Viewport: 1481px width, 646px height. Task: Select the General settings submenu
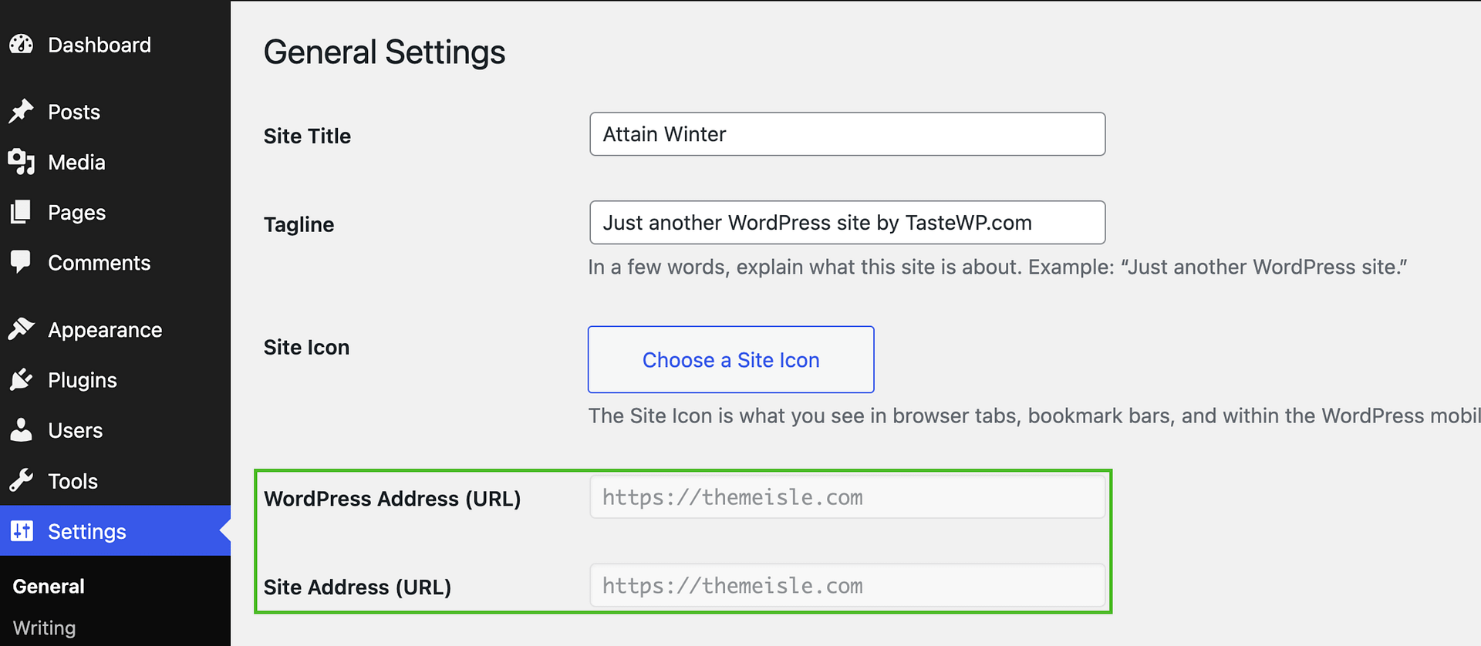[x=49, y=587]
